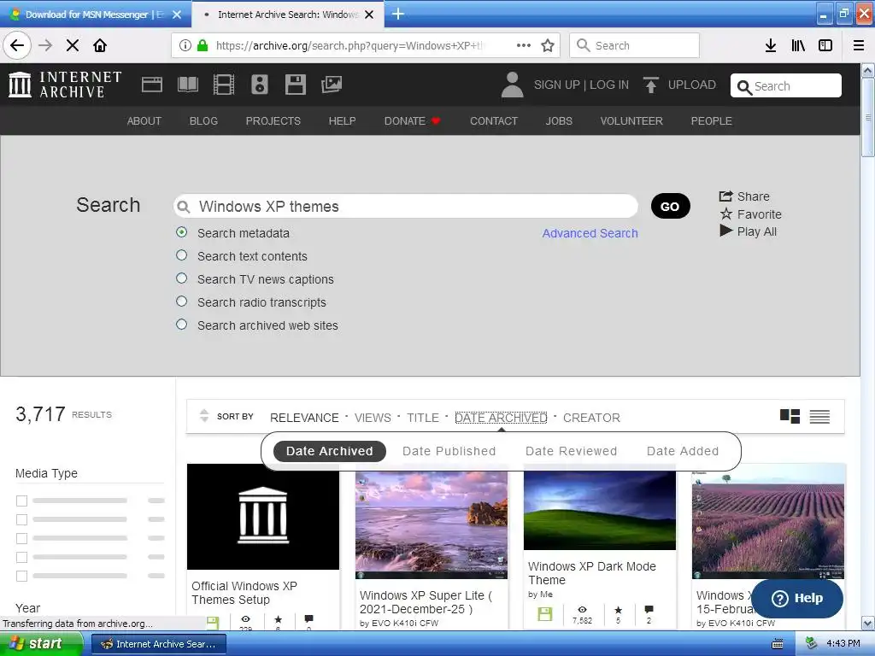Image resolution: width=875 pixels, height=656 pixels.
Task: Choose Date Added in sort popup
Action: [x=683, y=451]
